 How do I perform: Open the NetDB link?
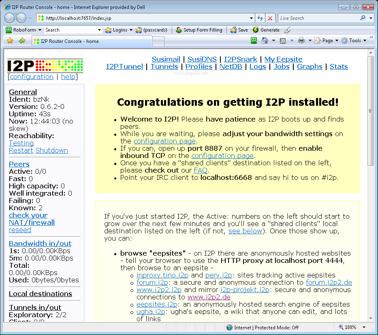(x=231, y=66)
